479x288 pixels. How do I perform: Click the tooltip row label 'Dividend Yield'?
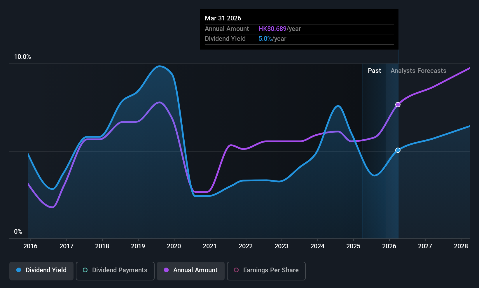(x=225, y=38)
